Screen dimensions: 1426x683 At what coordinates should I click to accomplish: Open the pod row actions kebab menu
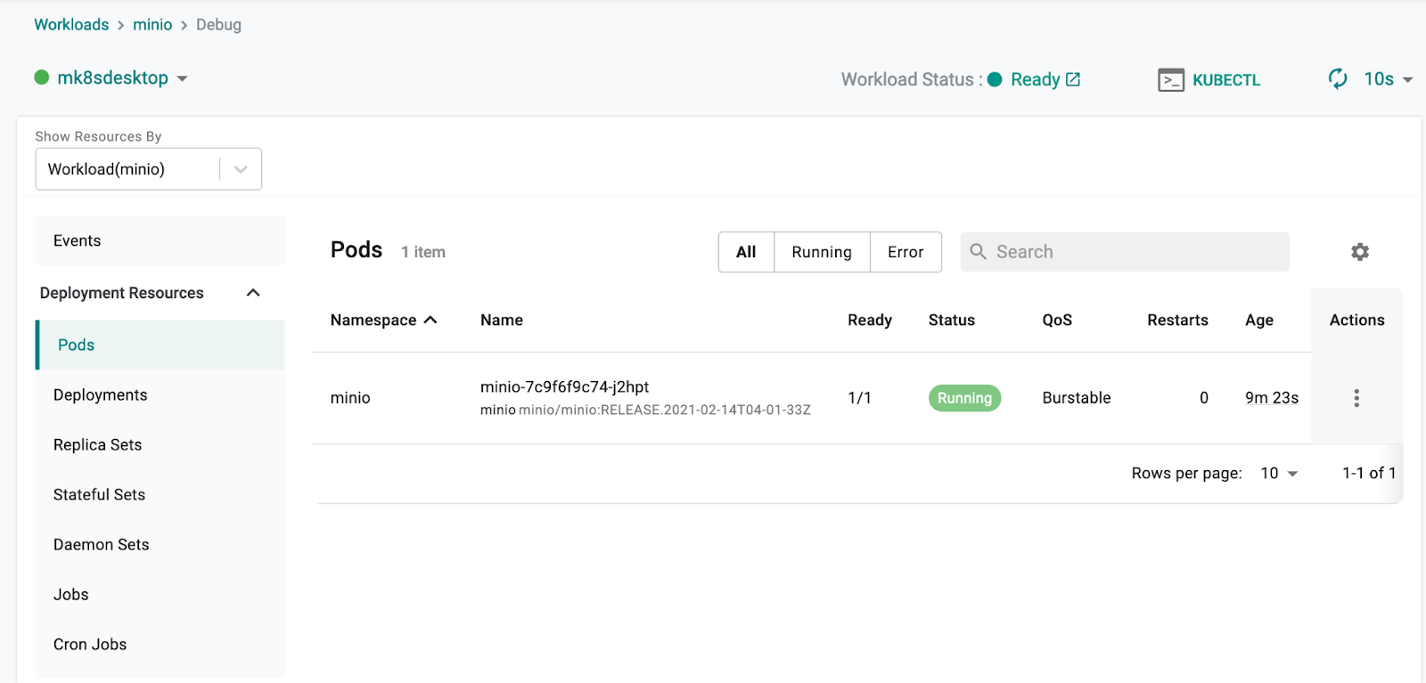(x=1356, y=398)
